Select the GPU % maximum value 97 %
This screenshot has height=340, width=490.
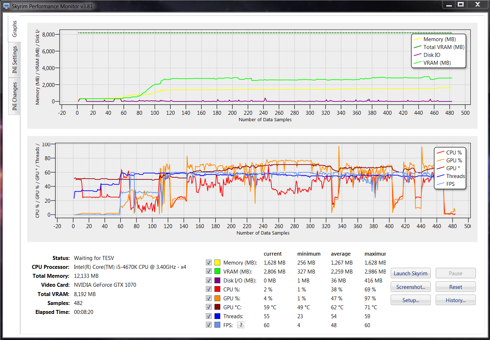pos(370,299)
